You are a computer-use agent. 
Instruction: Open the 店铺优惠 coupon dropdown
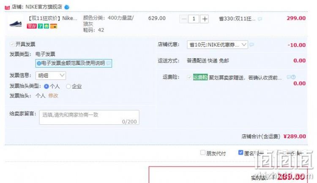tap(217, 45)
